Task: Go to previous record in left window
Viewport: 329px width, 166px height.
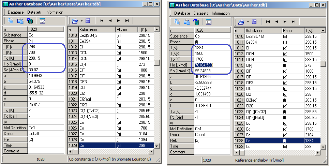Action: click(110, 20)
